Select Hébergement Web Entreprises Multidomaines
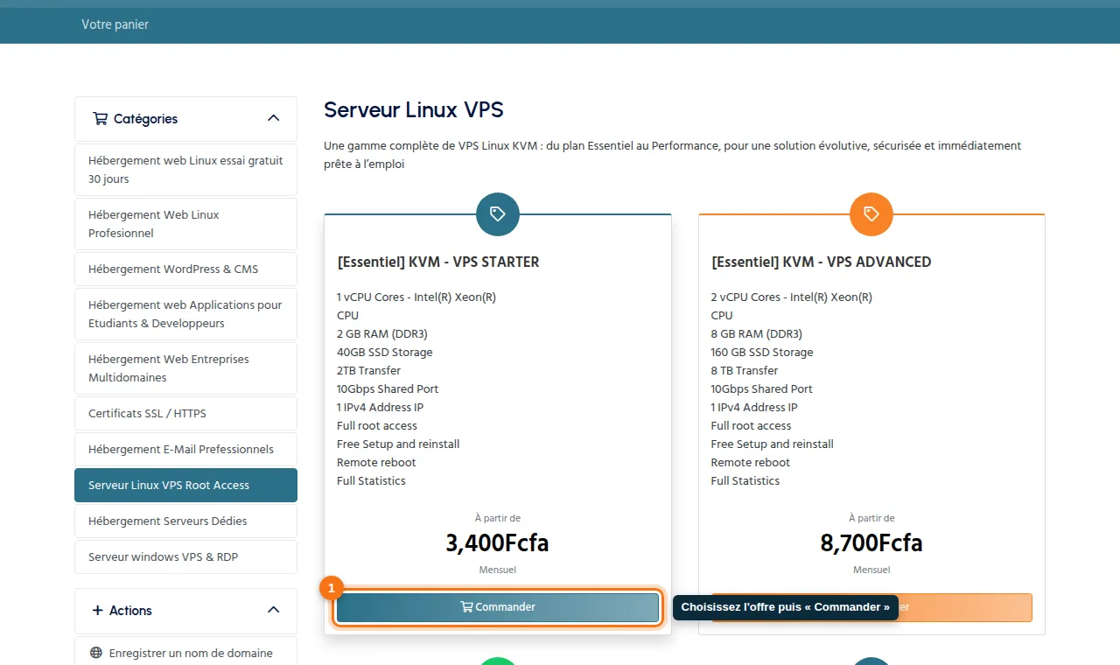The width and height of the screenshot is (1120, 665). [185, 368]
